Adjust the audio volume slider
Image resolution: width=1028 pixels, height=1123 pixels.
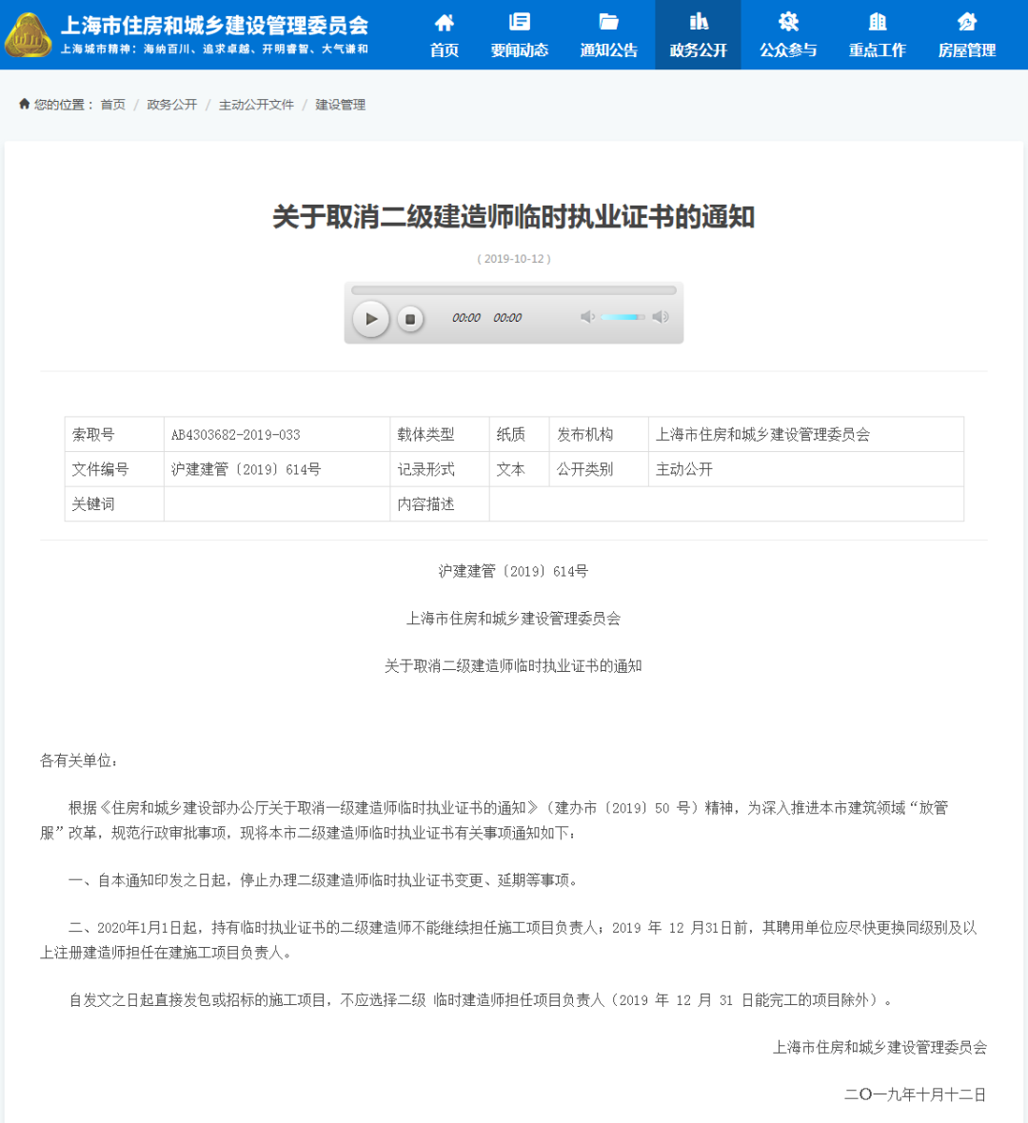pos(623,318)
